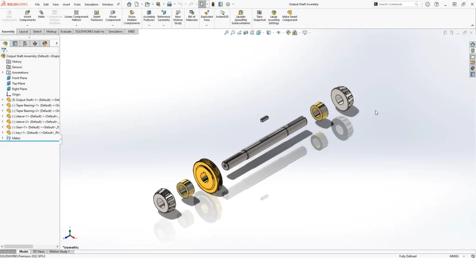Open the user login account icon
Image resolution: width=476 pixels, height=258 pixels.
428,4
